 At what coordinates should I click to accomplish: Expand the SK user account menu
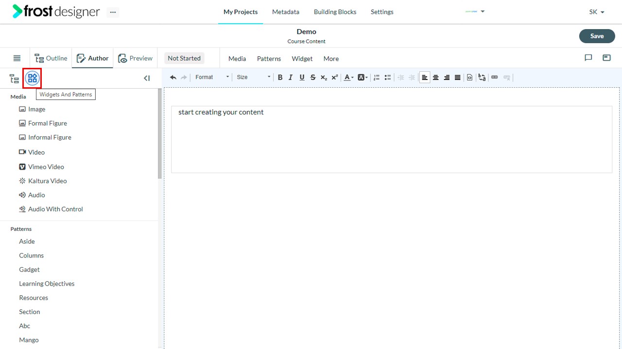[597, 12]
